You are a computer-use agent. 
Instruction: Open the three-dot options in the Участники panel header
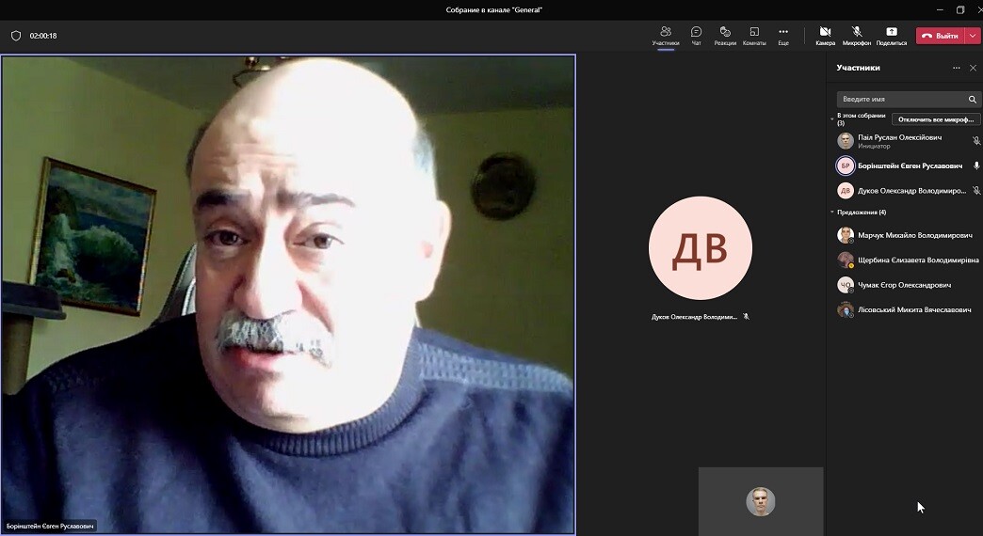coord(956,68)
